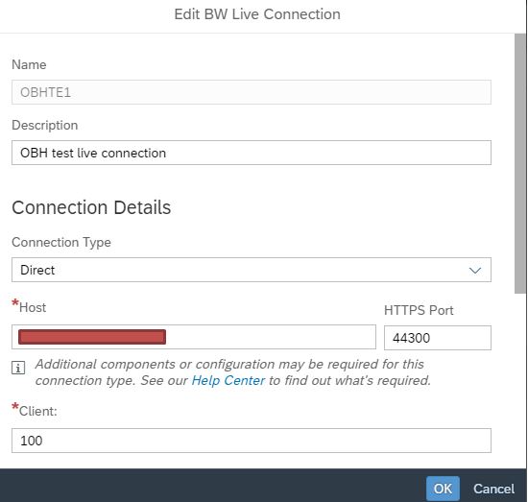Click inside the Host input field
This screenshot has width=528, height=502.
194,337
